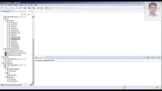Select ATM.java in the tree
Viewport: 162px width, 91px height.
13,27
